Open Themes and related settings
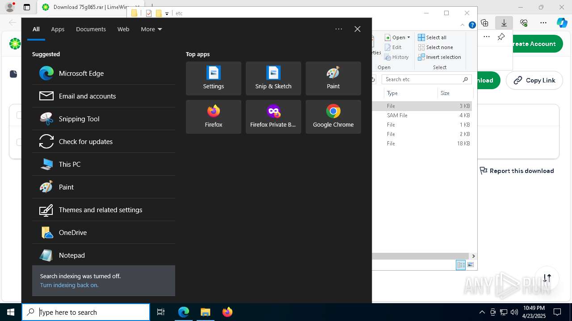 tap(104, 210)
